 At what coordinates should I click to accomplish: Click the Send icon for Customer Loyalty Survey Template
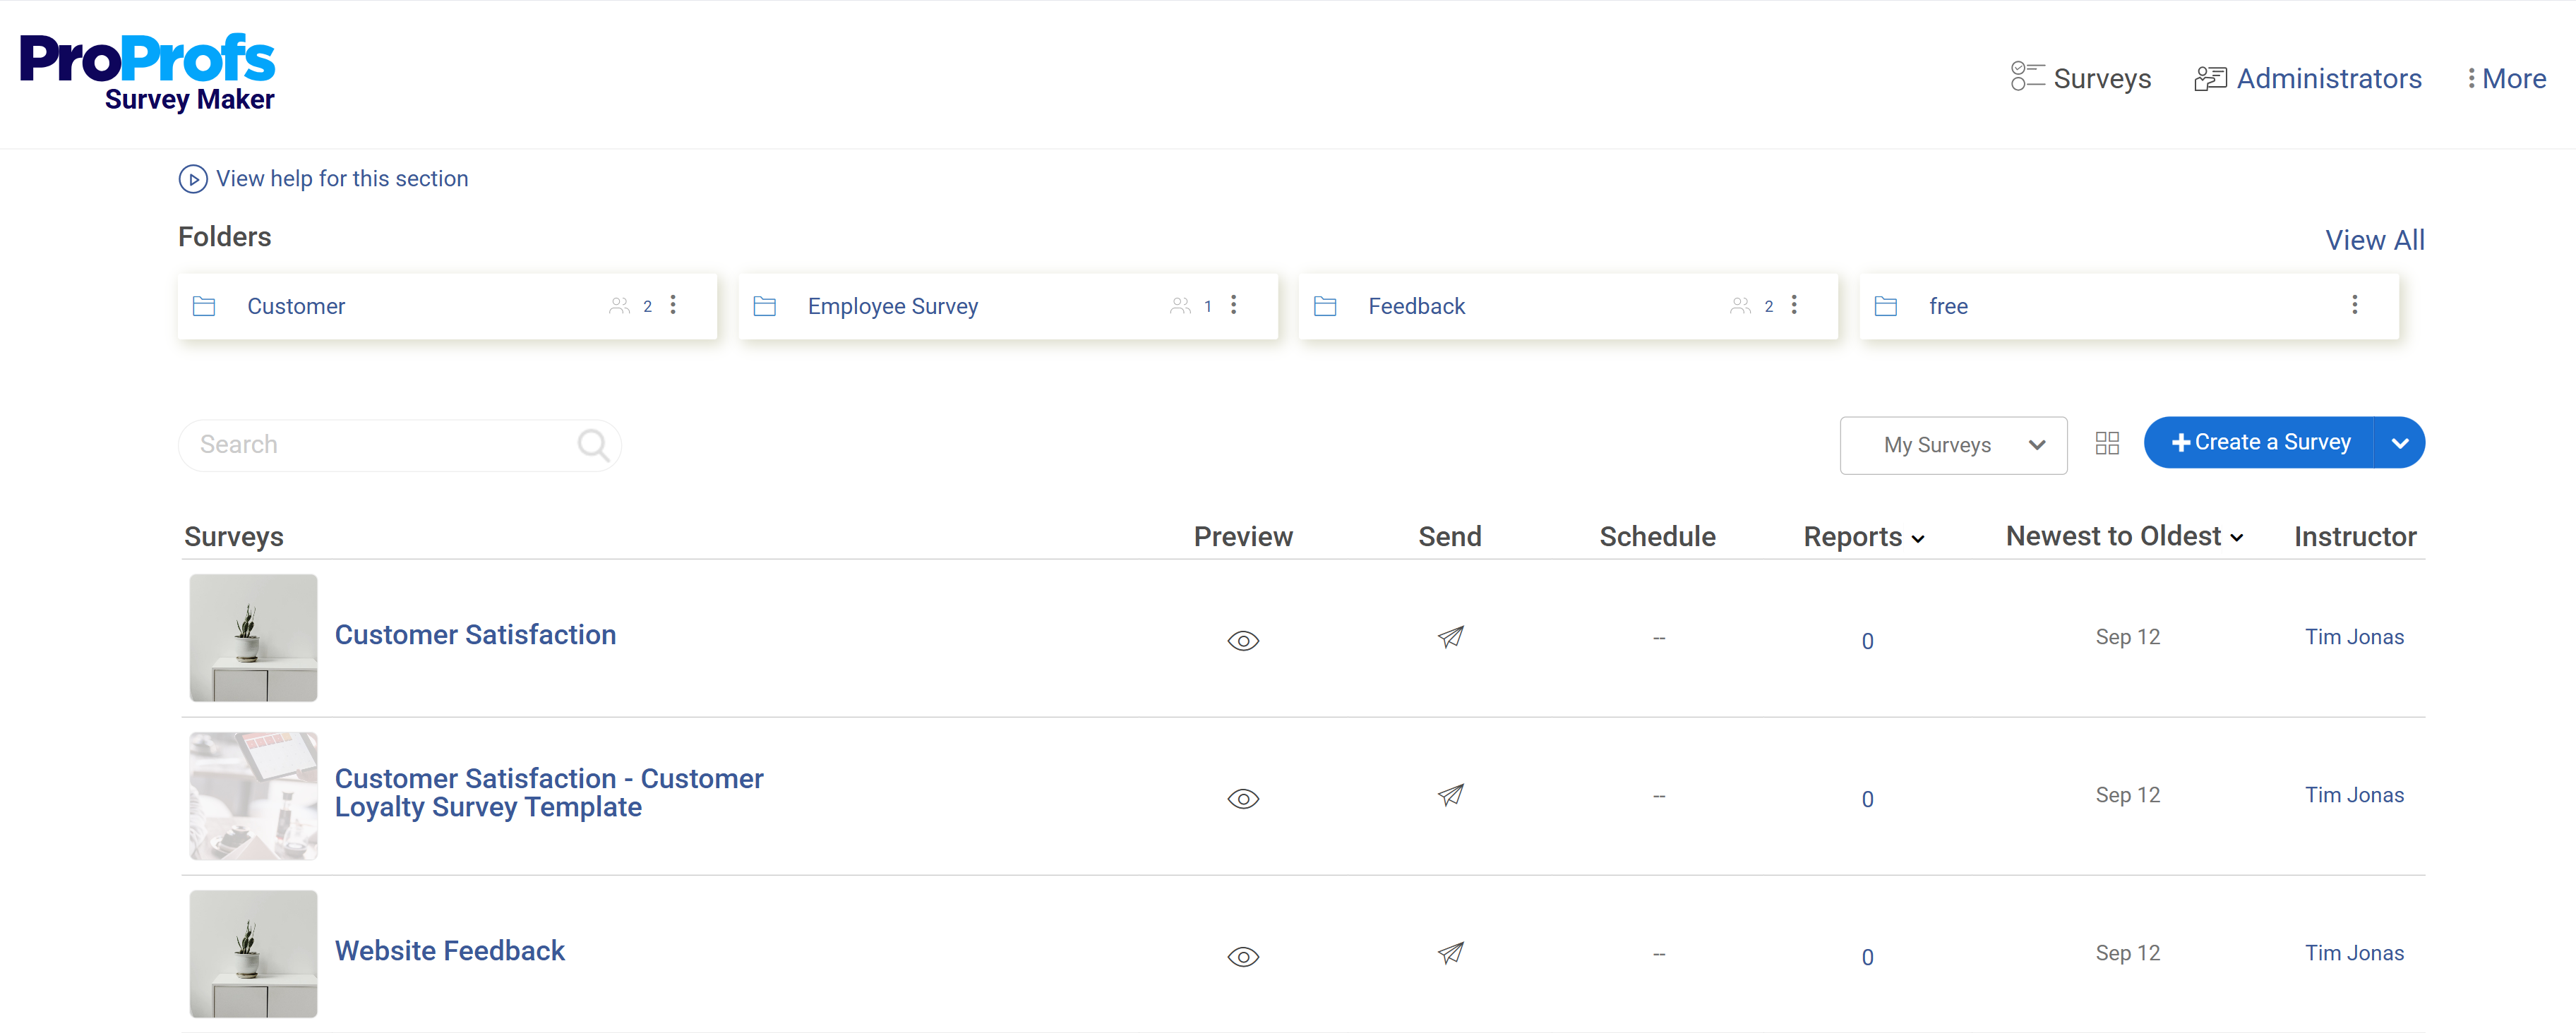(1451, 795)
